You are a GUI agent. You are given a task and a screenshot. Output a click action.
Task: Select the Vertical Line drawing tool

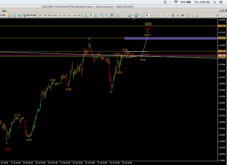158,15
